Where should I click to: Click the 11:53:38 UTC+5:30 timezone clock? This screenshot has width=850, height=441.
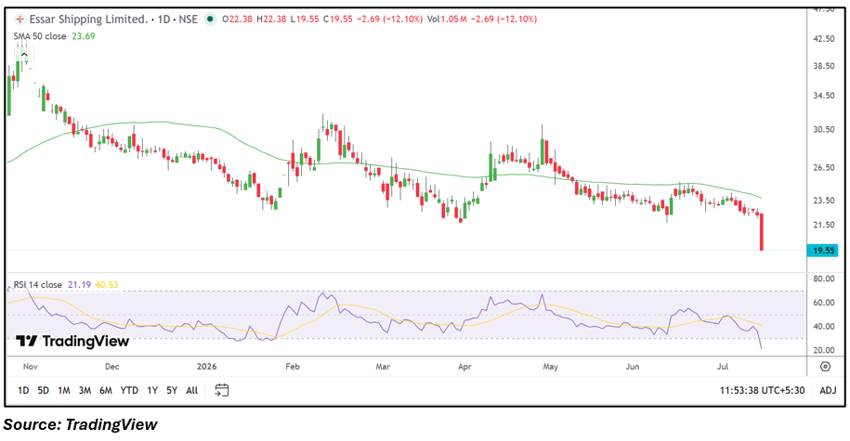(x=762, y=390)
